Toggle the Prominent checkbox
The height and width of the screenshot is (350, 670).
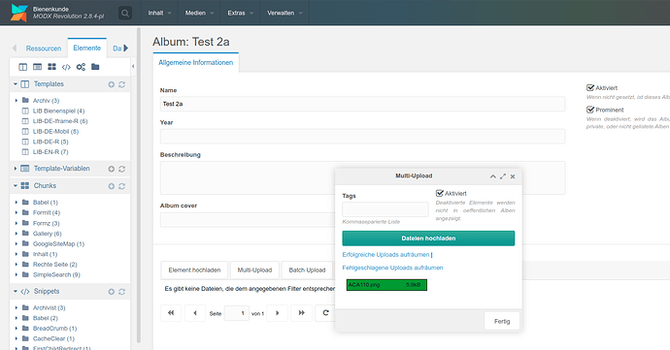(590, 110)
